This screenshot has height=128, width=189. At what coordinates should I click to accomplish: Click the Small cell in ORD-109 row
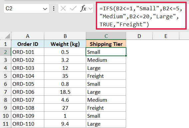[106, 116]
